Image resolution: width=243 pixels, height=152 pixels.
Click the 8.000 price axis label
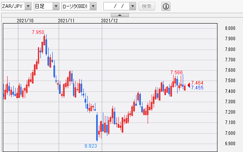(x=230, y=28)
